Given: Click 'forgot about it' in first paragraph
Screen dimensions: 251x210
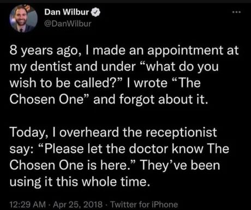Looking at the screenshot, I should coord(162,100).
